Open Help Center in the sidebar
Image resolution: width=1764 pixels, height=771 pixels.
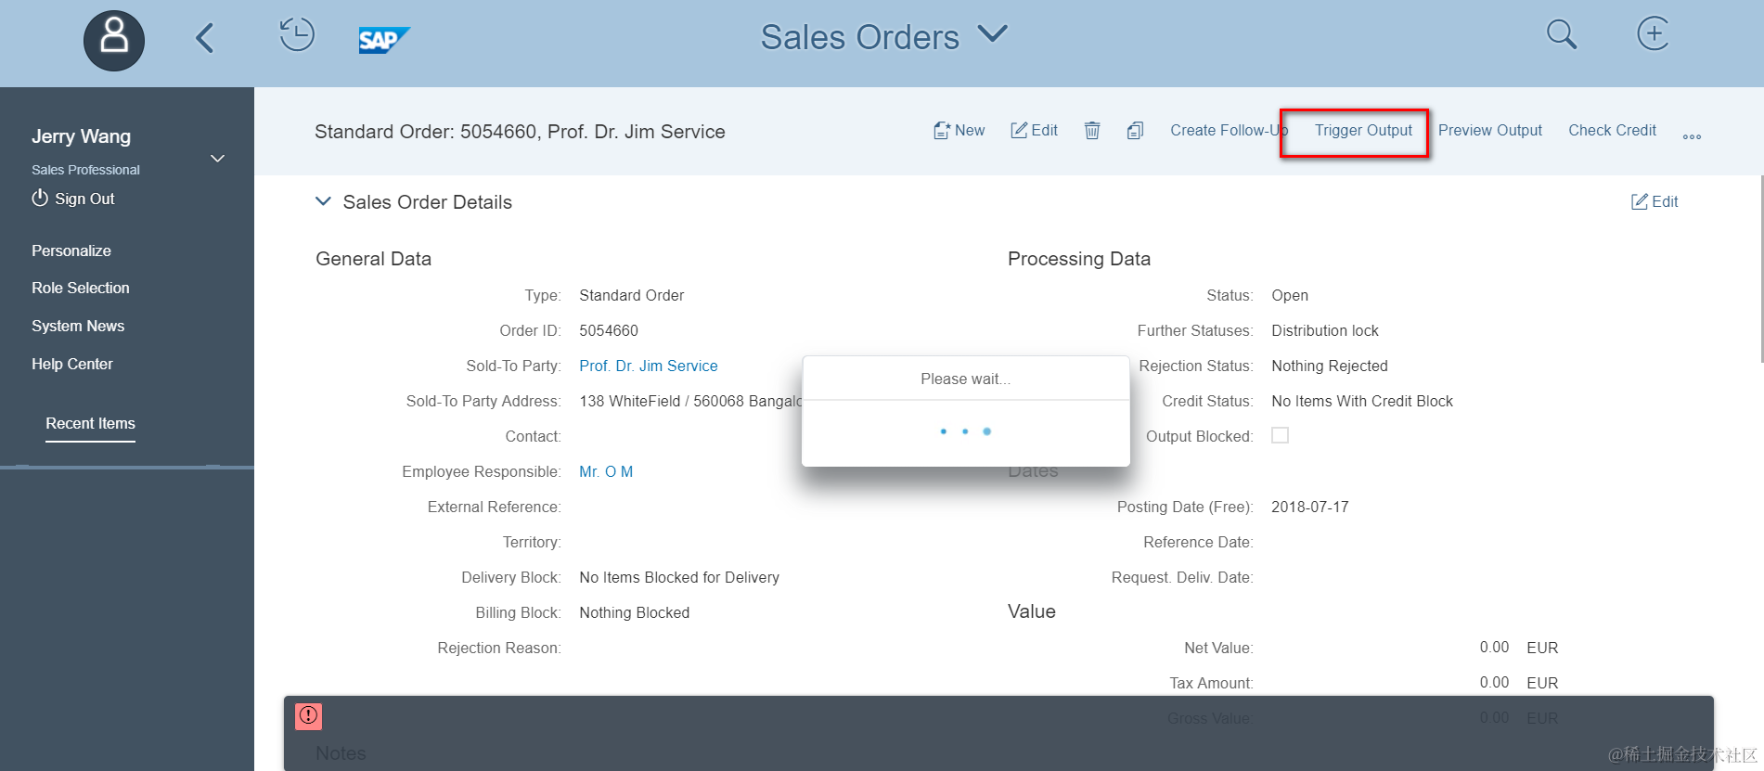click(72, 364)
